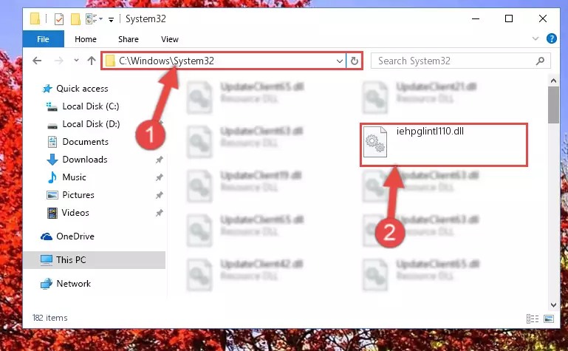Switch to Large icons view layout icon

(549, 318)
